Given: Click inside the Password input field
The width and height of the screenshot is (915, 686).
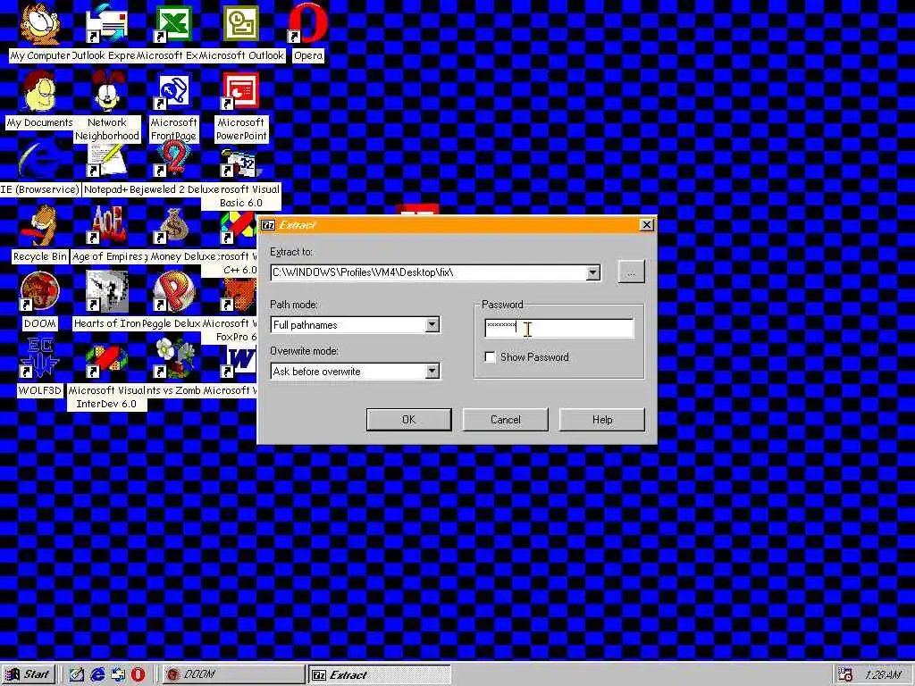Looking at the screenshot, I should tap(559, 328).
